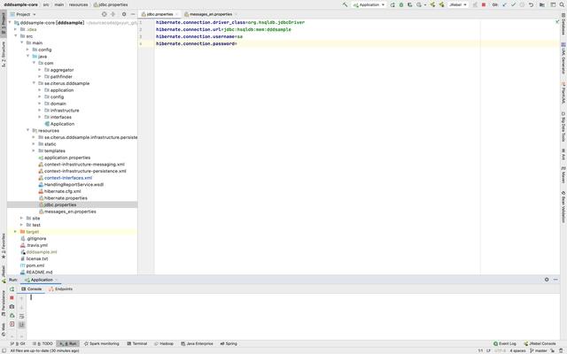Switch to Endpoints tab in Run panel
567x354 pixels.
pyautogui.click(x=62, y=289)
